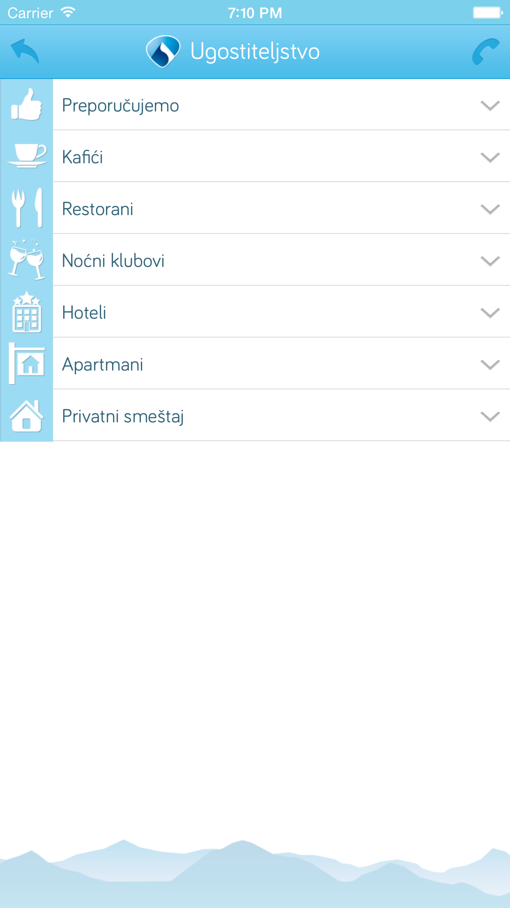Expand the Noćni klubovi chevron

490,261
